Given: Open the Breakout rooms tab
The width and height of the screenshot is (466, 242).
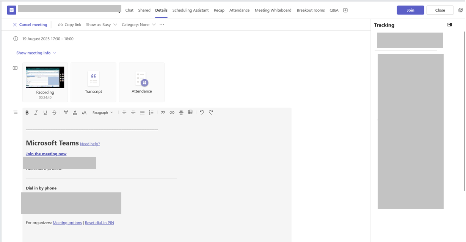Looking at the screenshot, I should pyautogui.click(x=311, y=10).
